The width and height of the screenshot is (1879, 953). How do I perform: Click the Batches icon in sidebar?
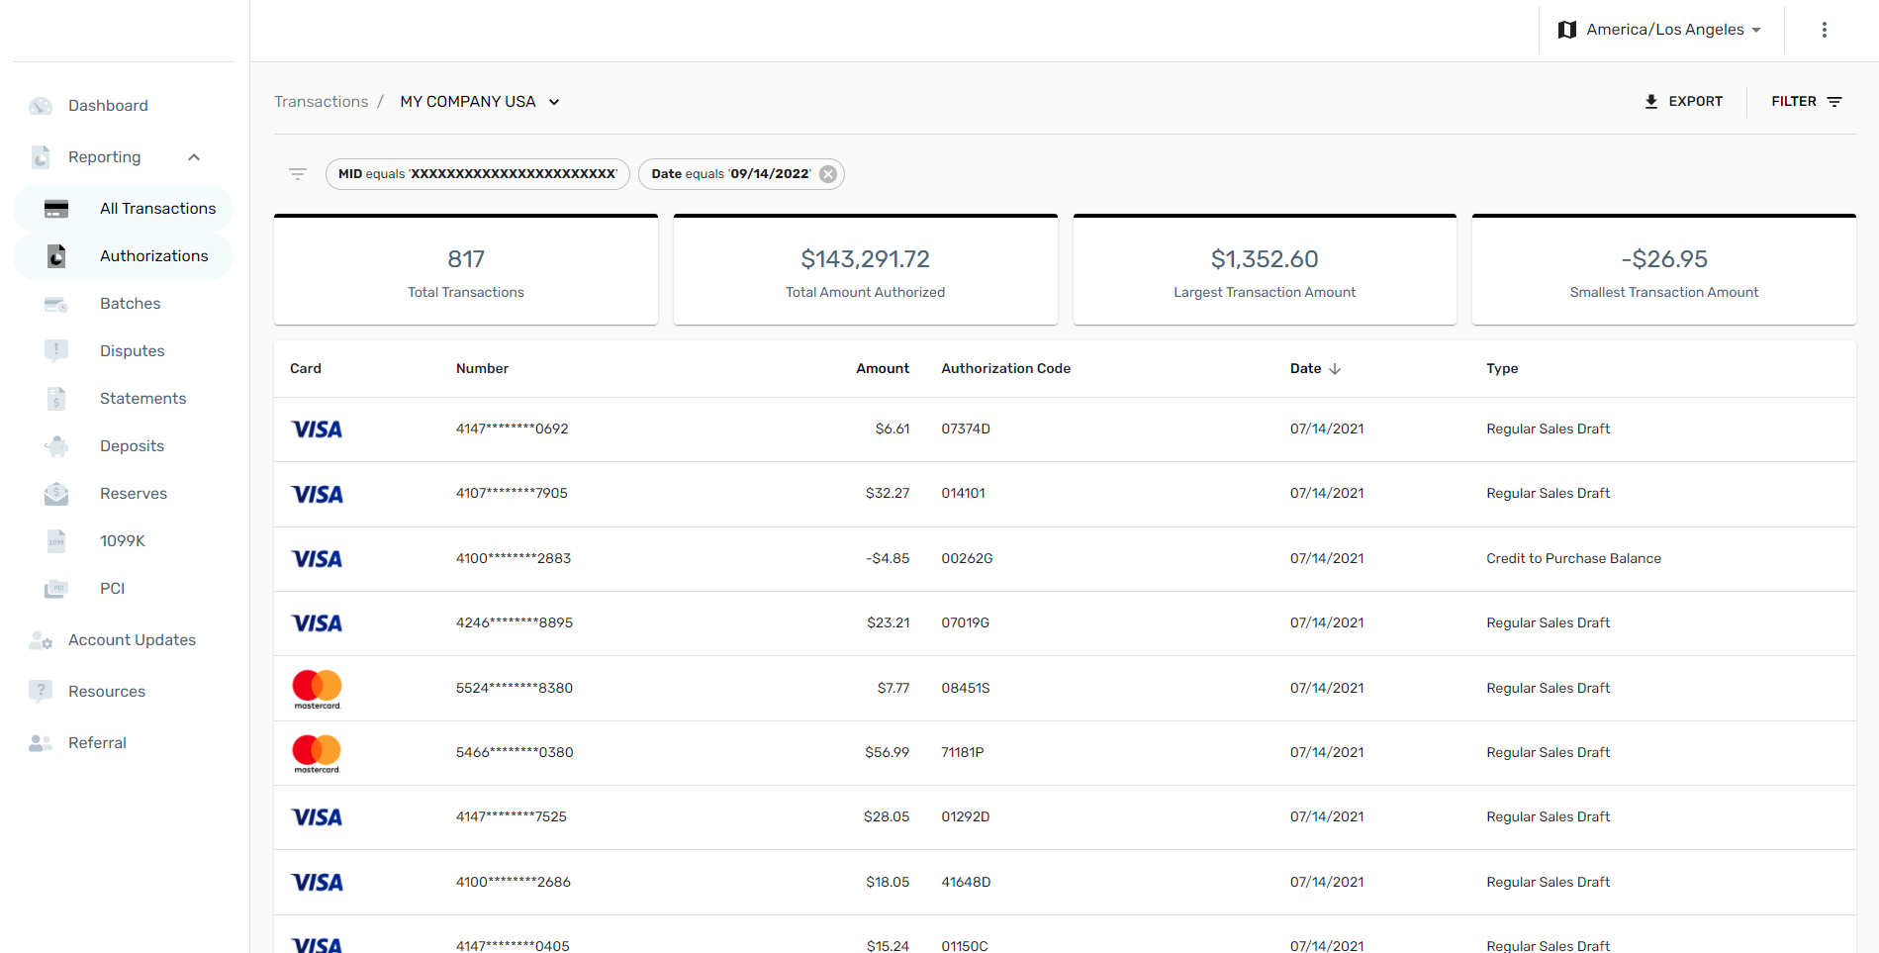coord(56,304)
